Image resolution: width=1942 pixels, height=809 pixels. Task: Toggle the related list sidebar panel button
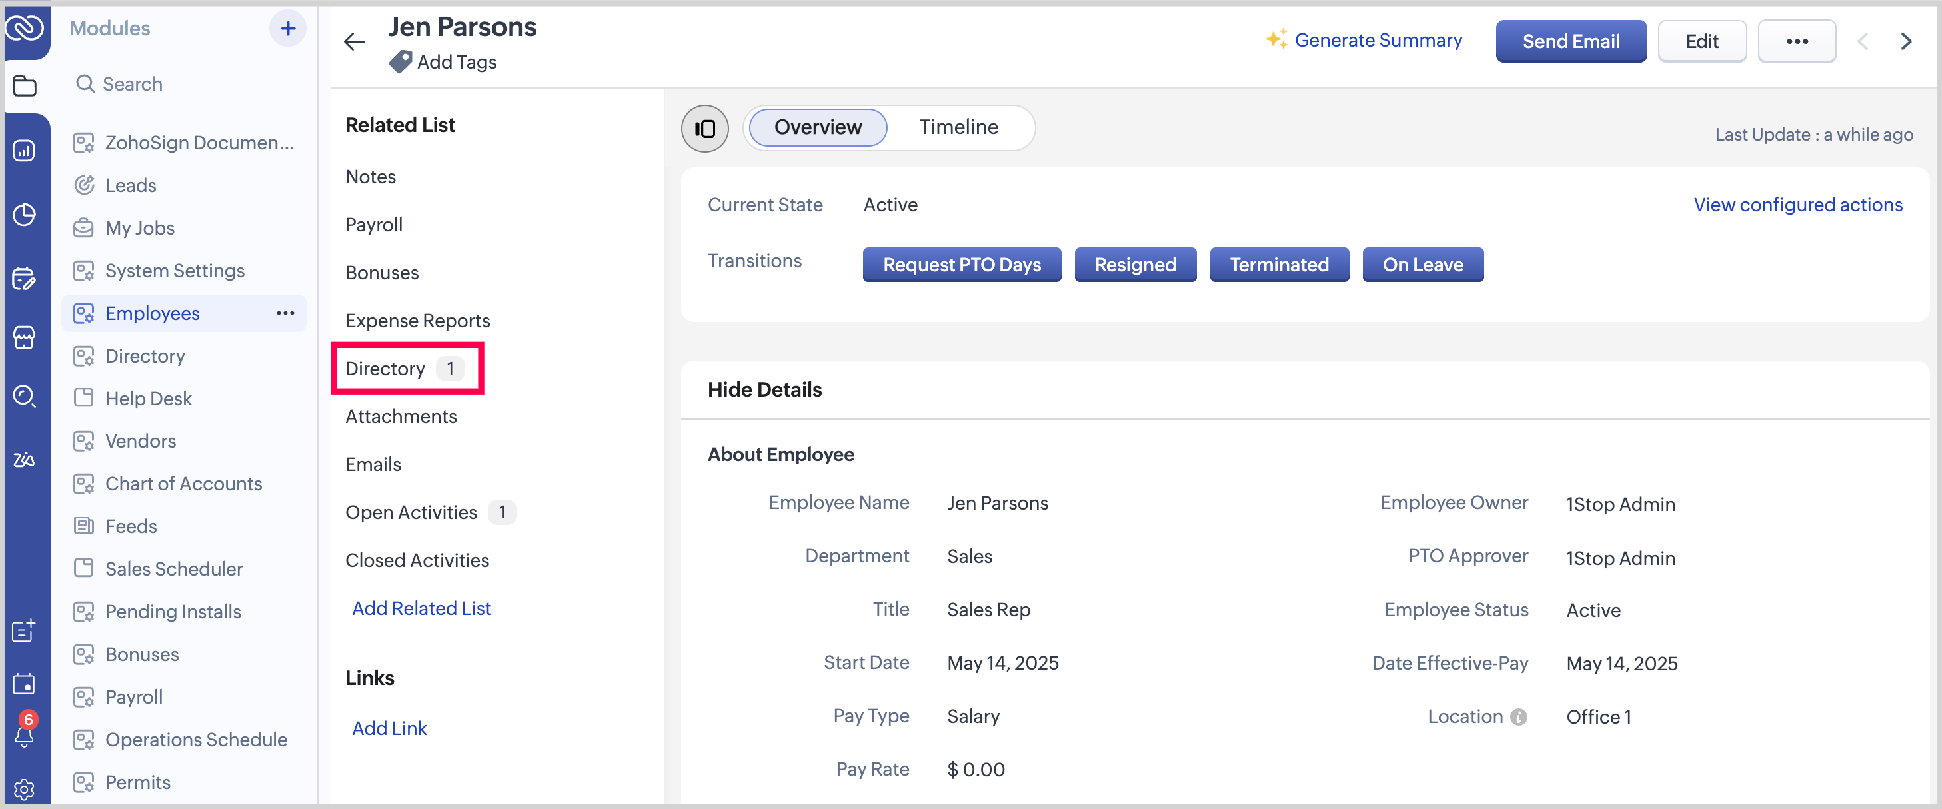coord(704,128)
